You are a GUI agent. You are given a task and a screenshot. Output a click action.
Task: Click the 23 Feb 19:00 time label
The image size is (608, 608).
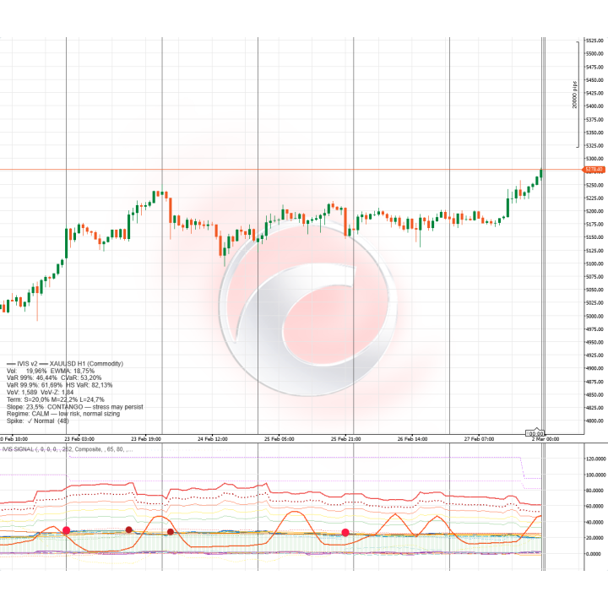tap(146, 439)
